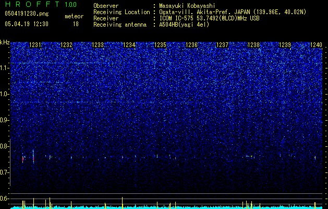The image size is (328, 209).
Task: Click the 0.6 kHz axis label
Action: coord(5,199)
